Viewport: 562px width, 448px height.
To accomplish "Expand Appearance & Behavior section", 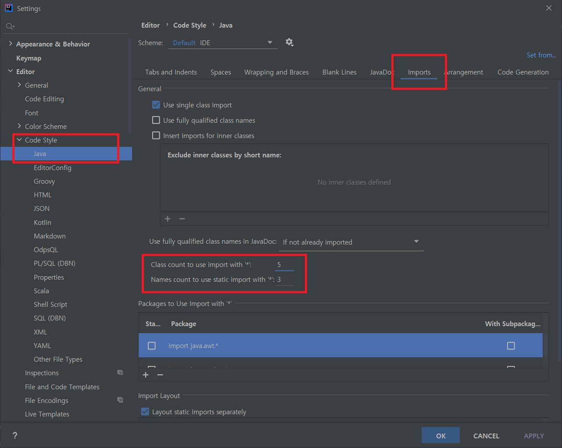I will click(11, 43).
